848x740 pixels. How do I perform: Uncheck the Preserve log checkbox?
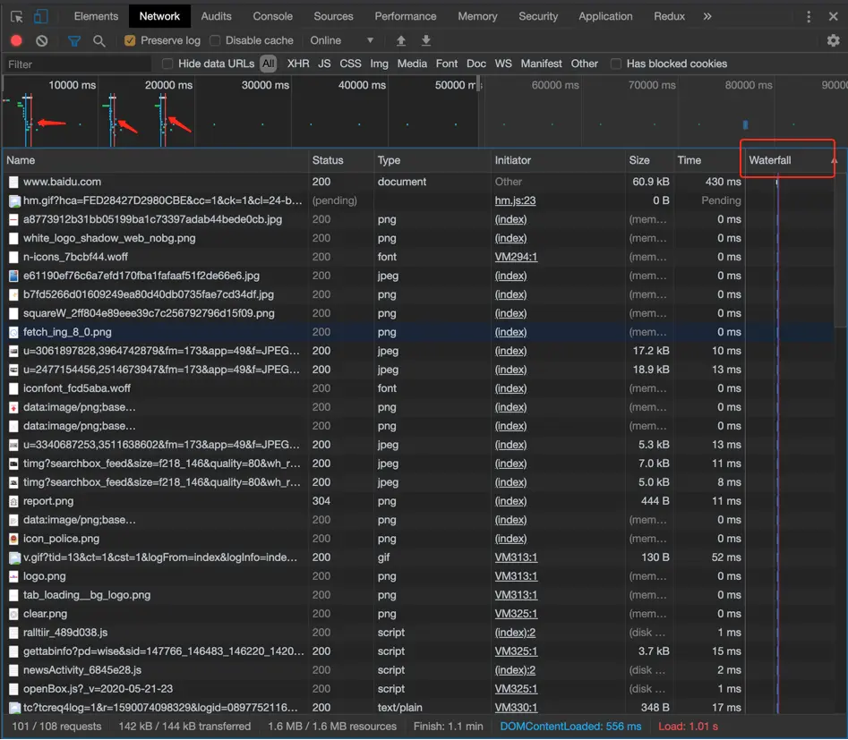pyautogui.click(x=130, y=40)
